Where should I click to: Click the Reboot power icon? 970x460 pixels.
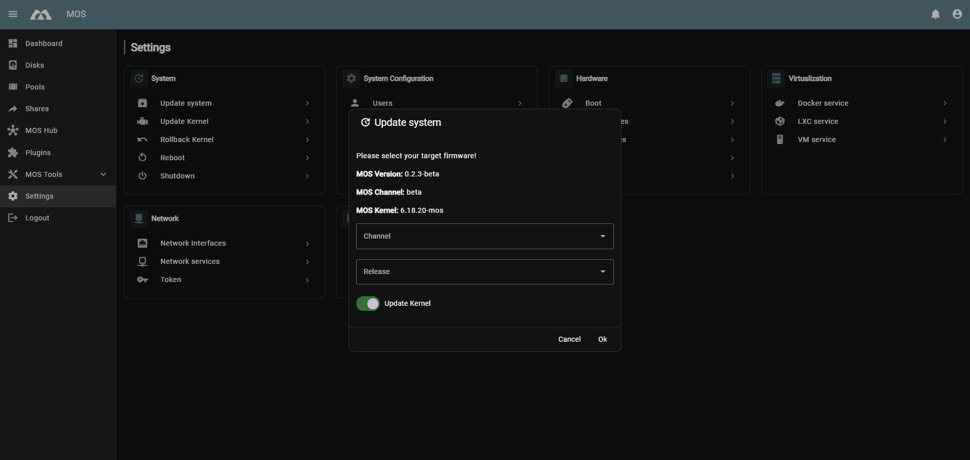point(142,158)
